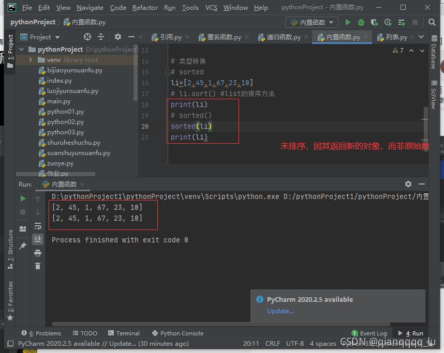
Task: Clear console output with trash icon
Action: pyautogui.click(x=38, y=266)
